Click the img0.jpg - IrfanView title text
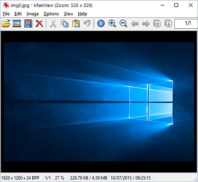Image resolution: width=198 pixels, height=182 pixels. tap(51, 5)
